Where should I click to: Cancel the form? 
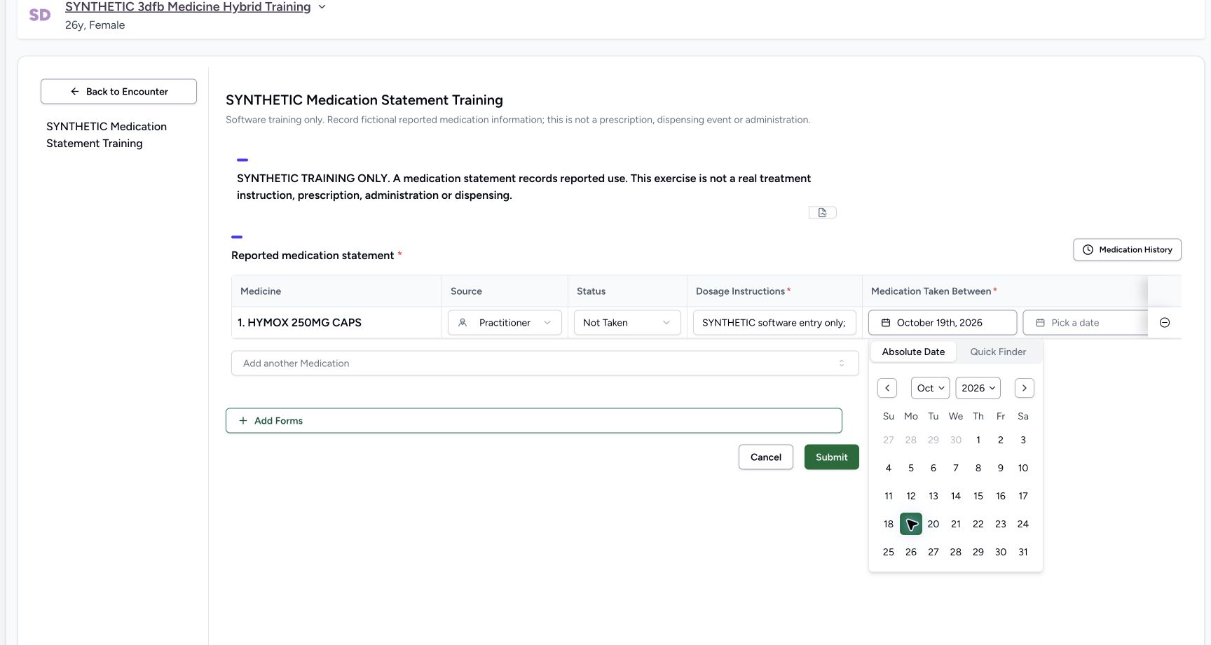click(x=766, y=457)
